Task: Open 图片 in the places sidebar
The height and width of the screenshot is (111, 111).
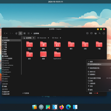Action: coord(11,52)
